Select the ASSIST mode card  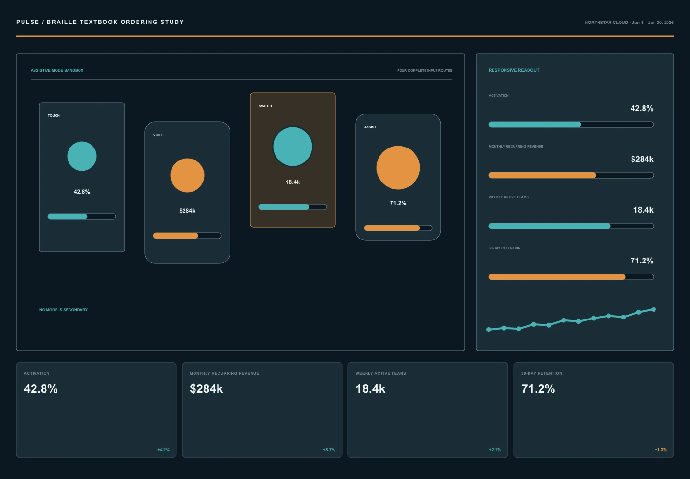[x=398, y=177]
